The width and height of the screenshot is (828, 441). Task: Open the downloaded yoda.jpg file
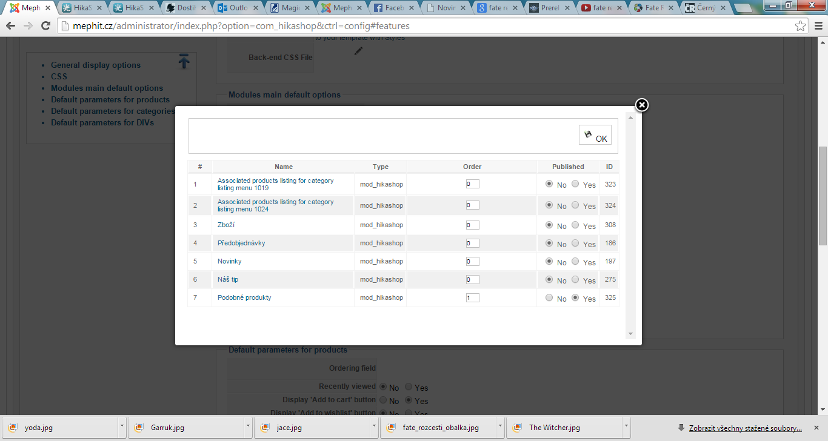61,427
